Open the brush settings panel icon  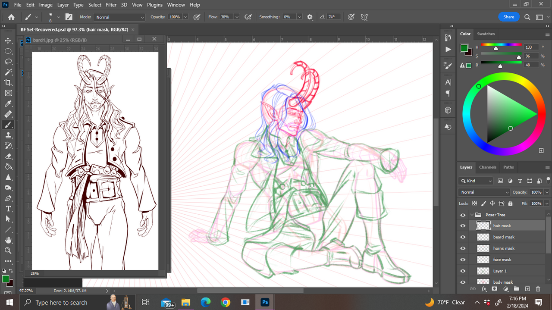[69, 17]
